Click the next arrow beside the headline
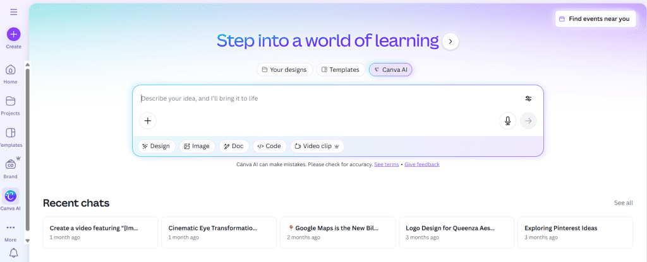647x262 pixels. pos(450,41)
